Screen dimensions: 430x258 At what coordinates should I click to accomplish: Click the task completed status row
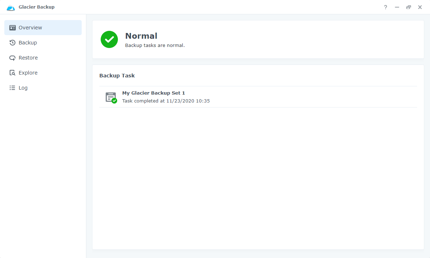[166, 101]
